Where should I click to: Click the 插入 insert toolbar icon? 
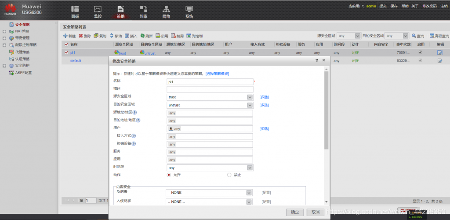coord(127,36)
